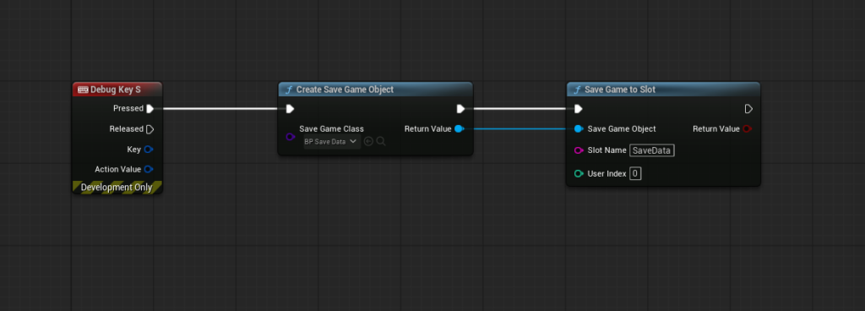Viewport: 865px width, 311px height.
Task: Click the Create Save Game Object Return Value pin
Action: 459,129
